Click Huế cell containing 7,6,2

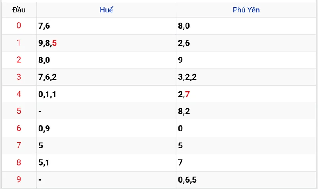[x=106, y=77]
